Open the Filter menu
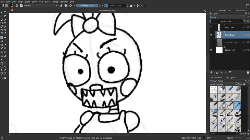250x140 pixels. click(41, 2)
